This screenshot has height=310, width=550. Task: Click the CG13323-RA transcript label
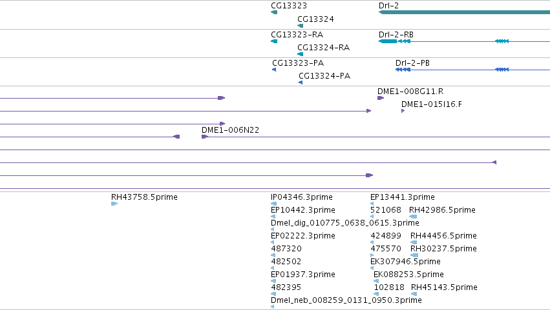coord(297,35)
